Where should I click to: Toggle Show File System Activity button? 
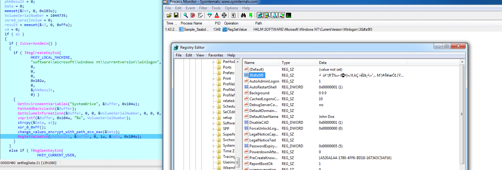click(x=267, y=15)
